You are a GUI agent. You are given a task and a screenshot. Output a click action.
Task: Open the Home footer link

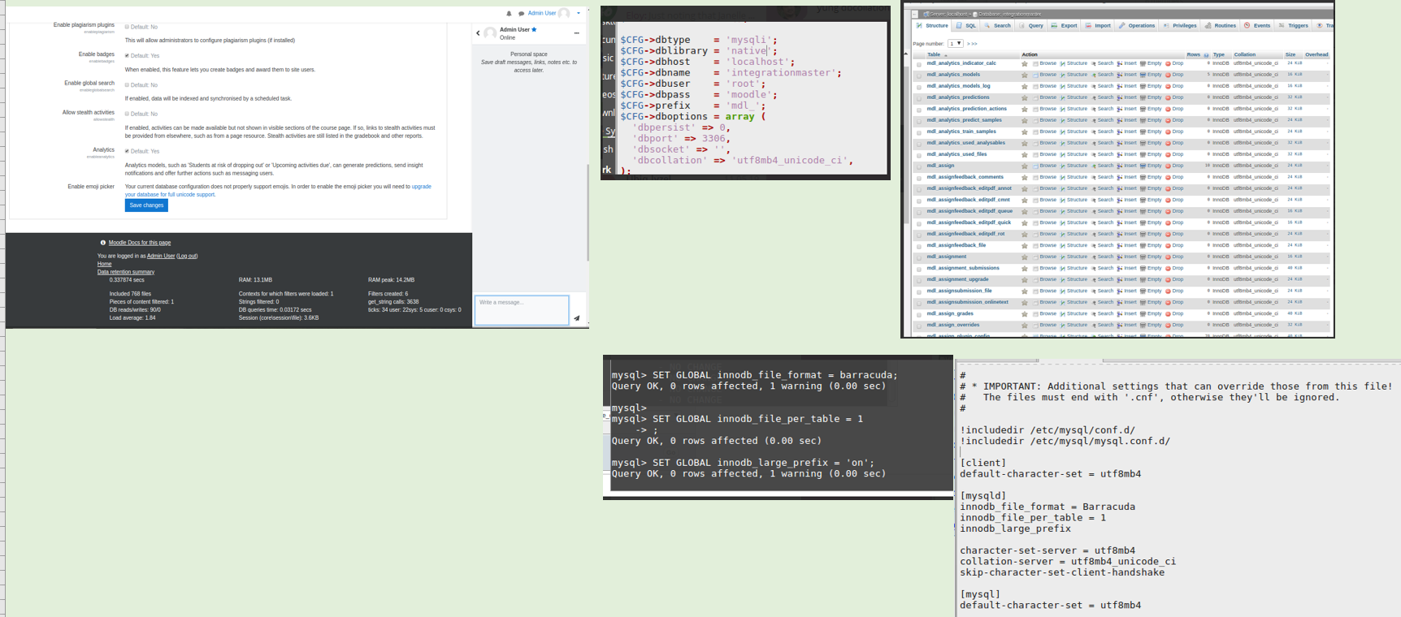click(x=104, y=264)
